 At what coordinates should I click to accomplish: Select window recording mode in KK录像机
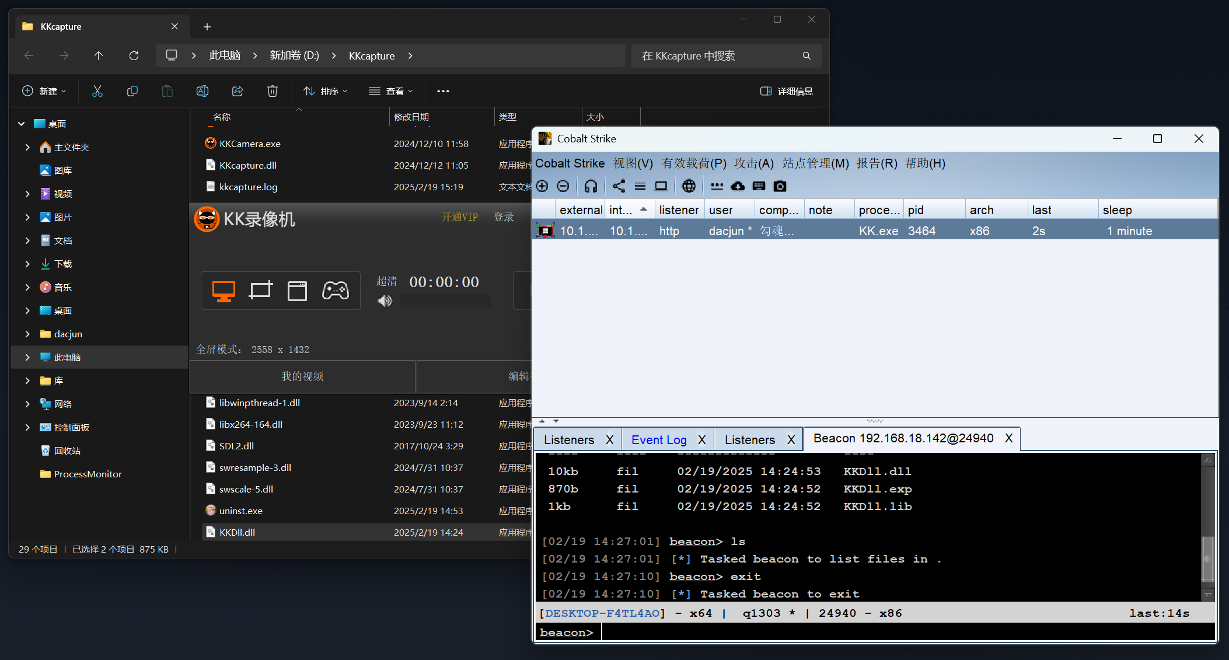click(x=297, y=291)
